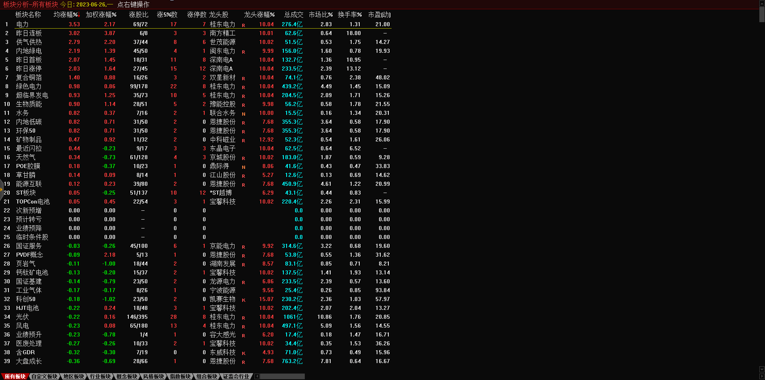Click the K marker beside 凯赛生物

(243, 300)
